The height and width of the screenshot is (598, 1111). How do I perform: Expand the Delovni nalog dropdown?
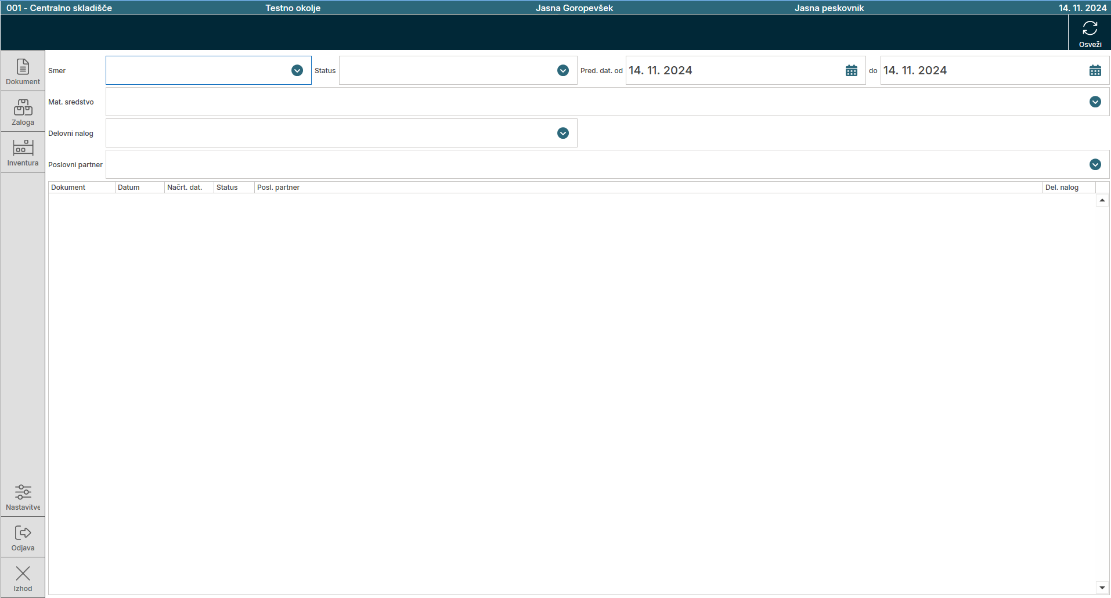(x=562, y=133)
